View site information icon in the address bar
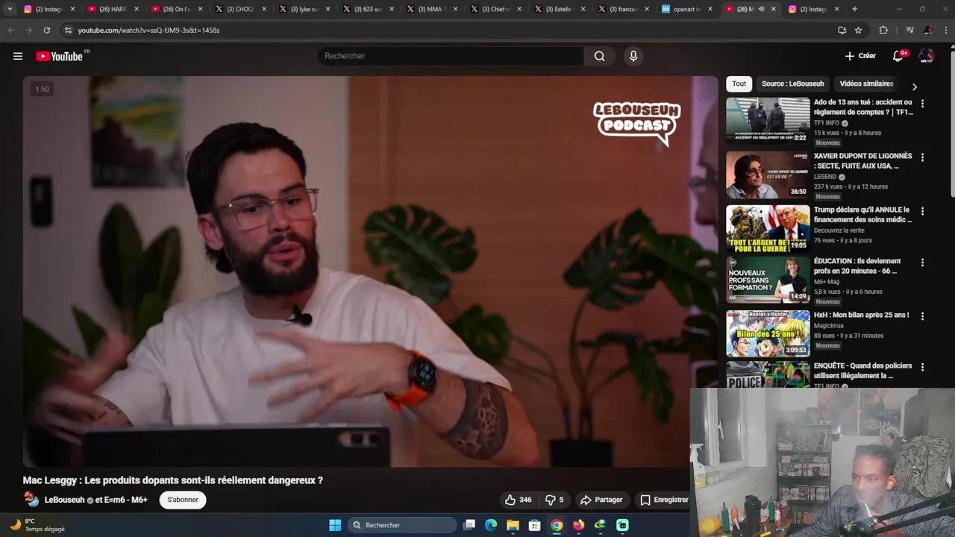955x537 pixels. 68,30
